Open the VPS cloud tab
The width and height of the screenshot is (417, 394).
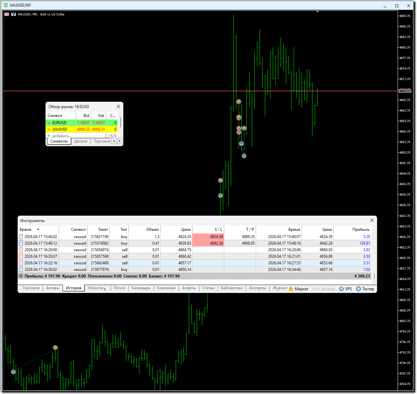click(345, 289)
